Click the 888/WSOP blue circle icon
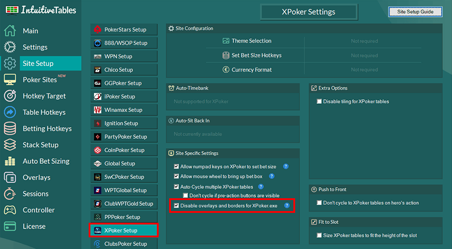Image resolution: width=452 pixels, height=249 pixels. tap(98, 43)
